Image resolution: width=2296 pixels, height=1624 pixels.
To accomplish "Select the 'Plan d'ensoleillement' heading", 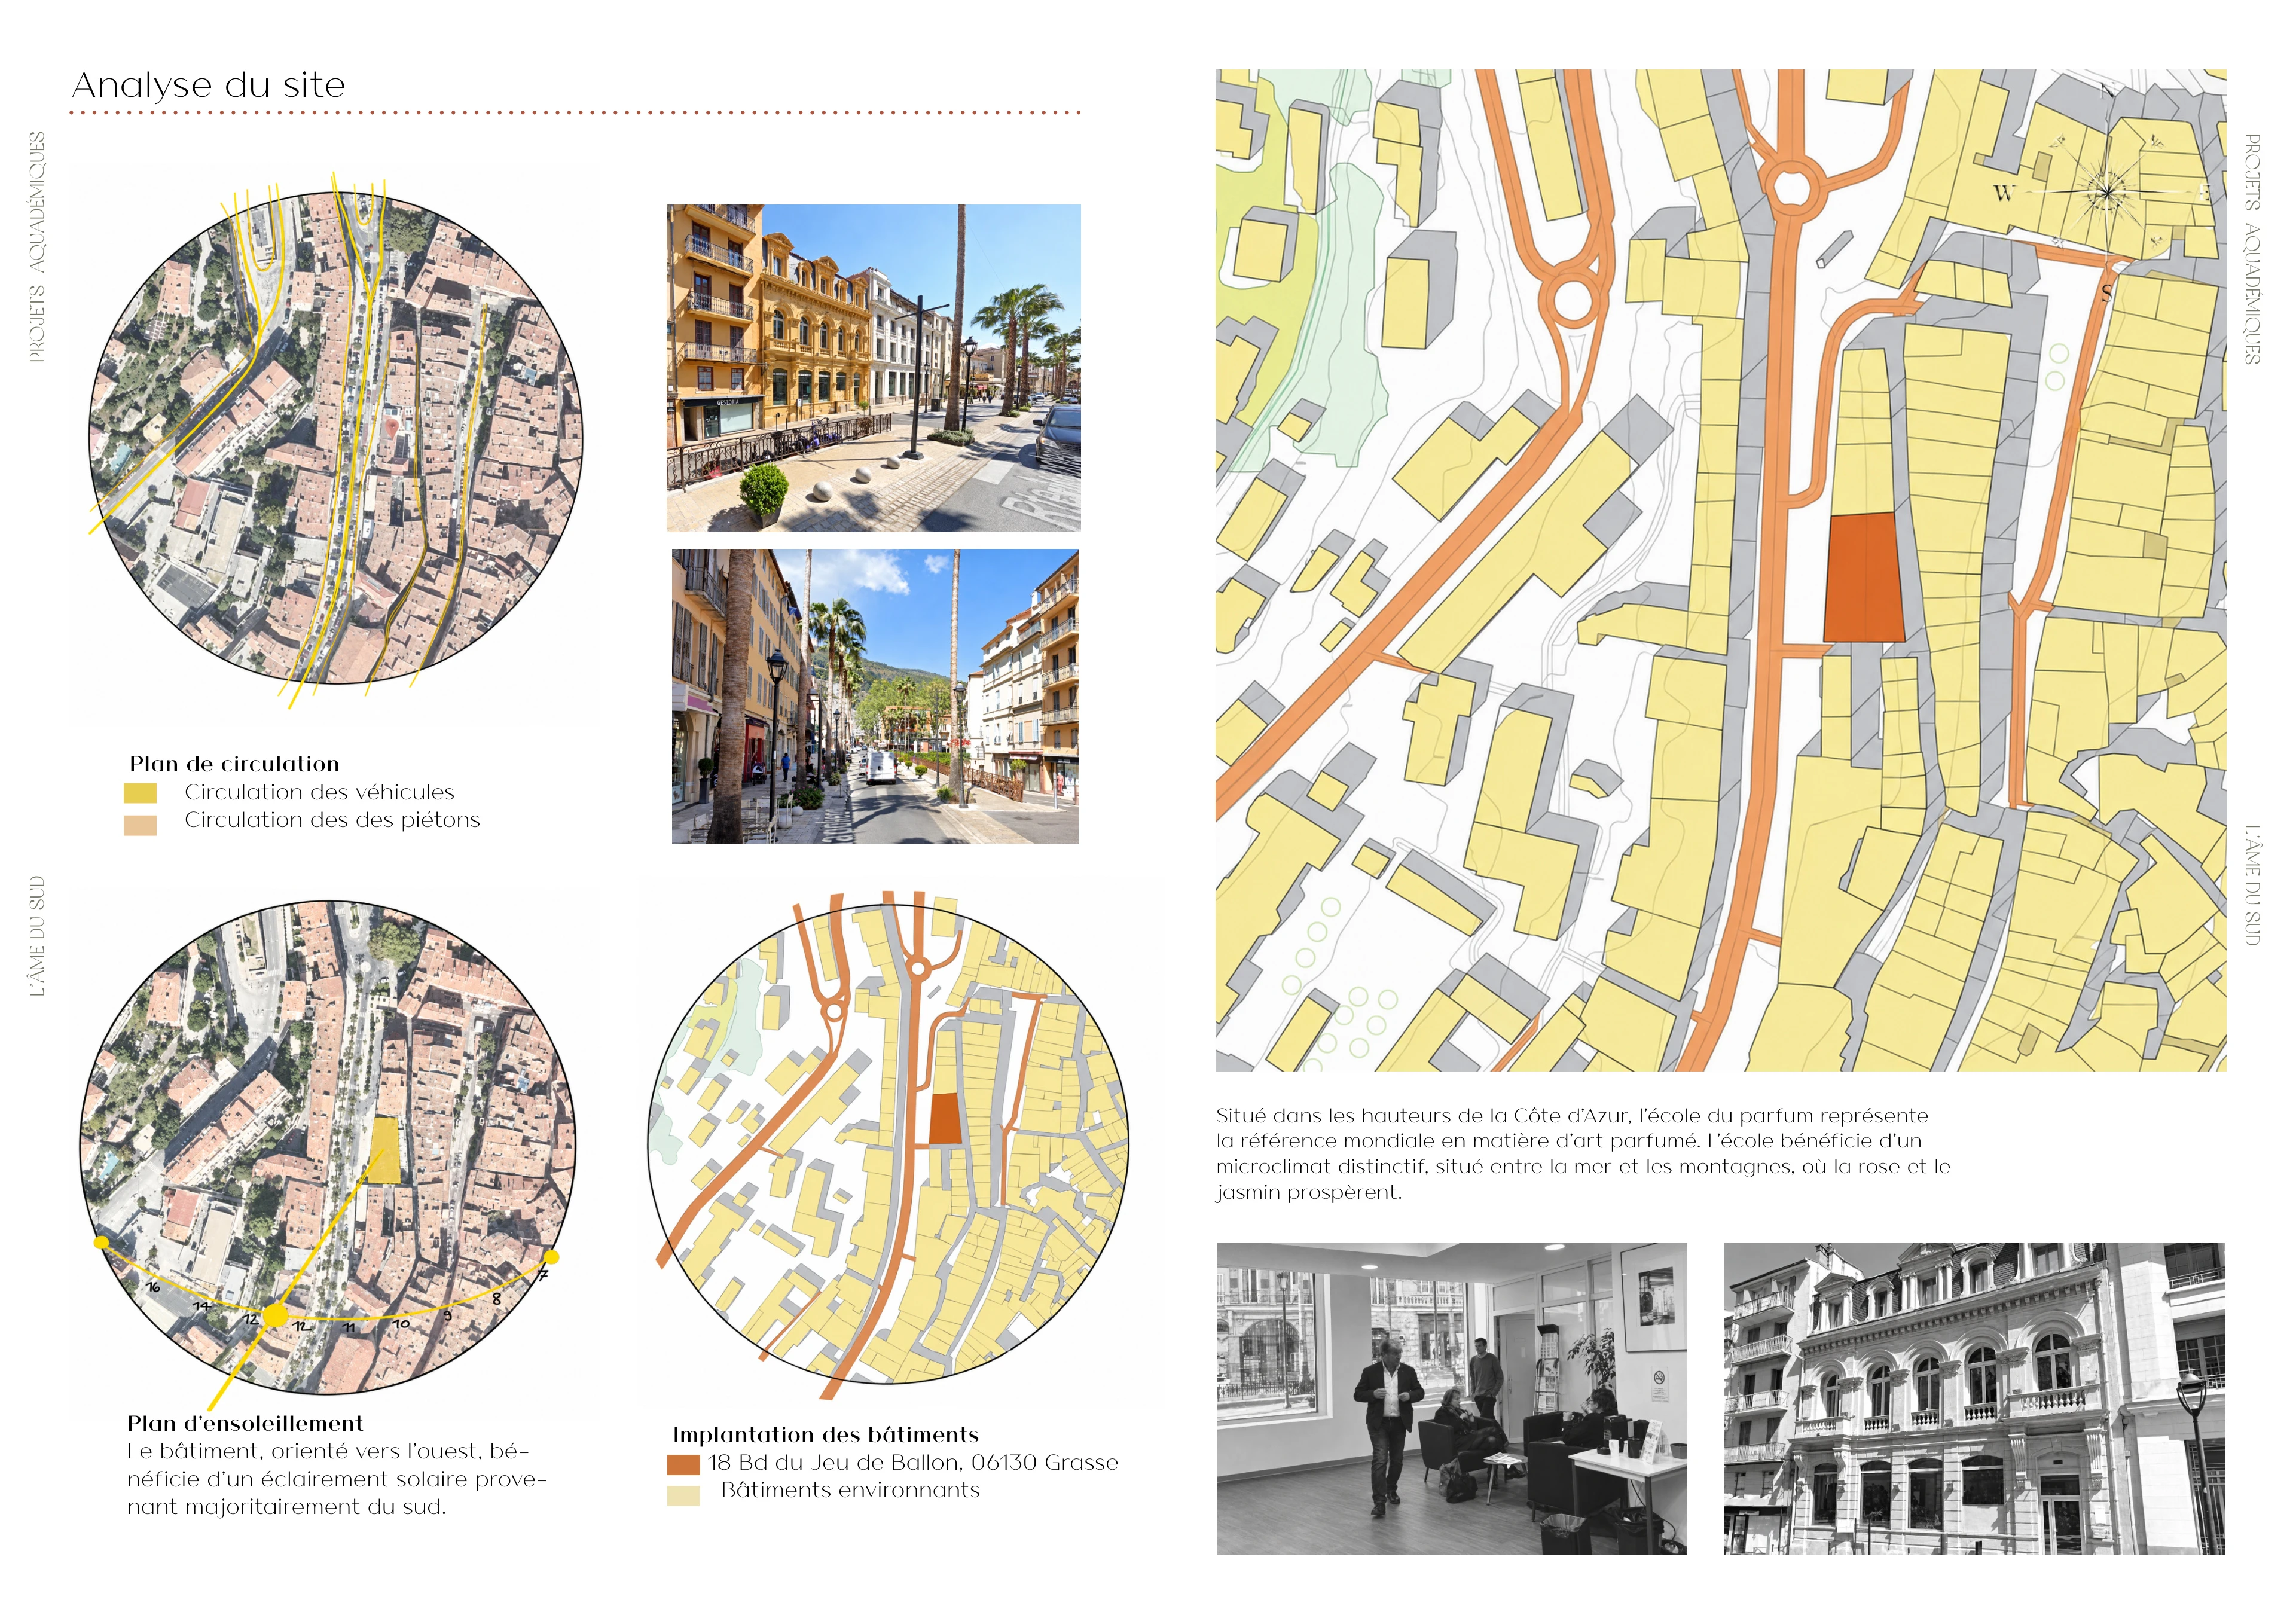I will click(x=245, y=1423).
